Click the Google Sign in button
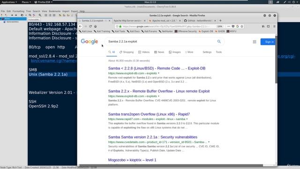 [x=268, y=42]
